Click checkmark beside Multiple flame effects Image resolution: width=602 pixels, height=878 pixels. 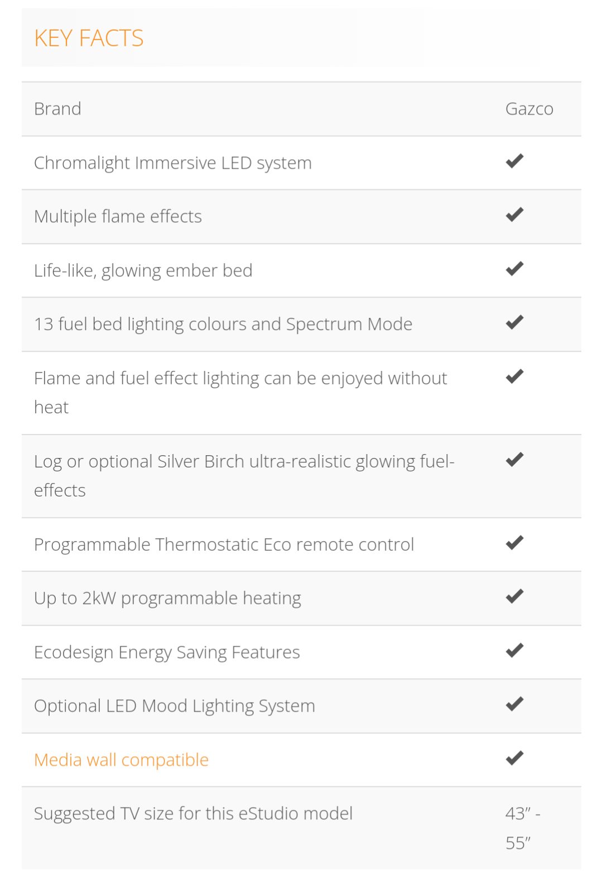[x=514, y=214]
